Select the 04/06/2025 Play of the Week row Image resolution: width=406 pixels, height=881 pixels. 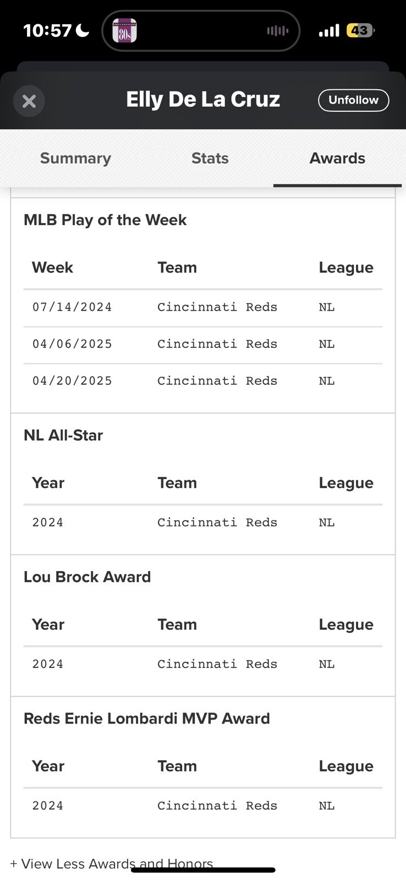pyautogui.click(x=202, y=344)
